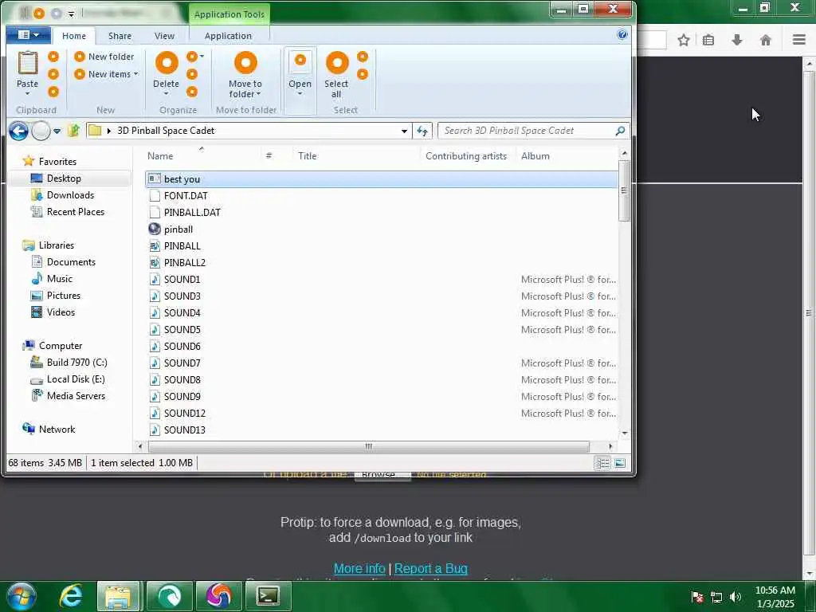Open the Start menu orb

(22, 596)
